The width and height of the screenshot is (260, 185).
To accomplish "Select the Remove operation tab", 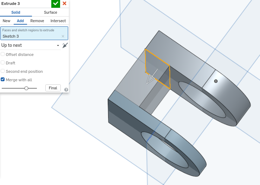I will point(37,21).
